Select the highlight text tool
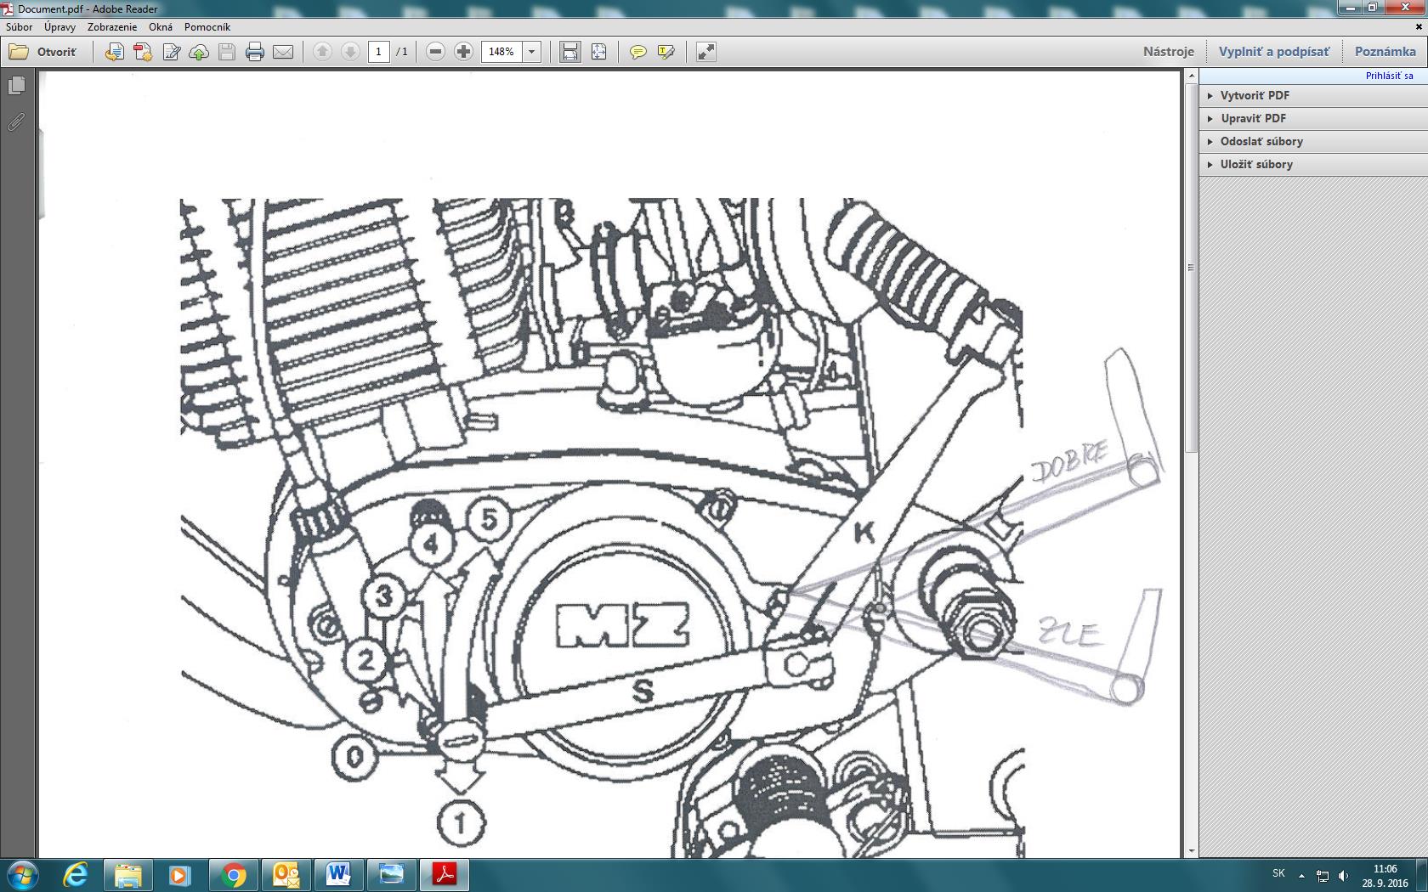 point(666,52)
